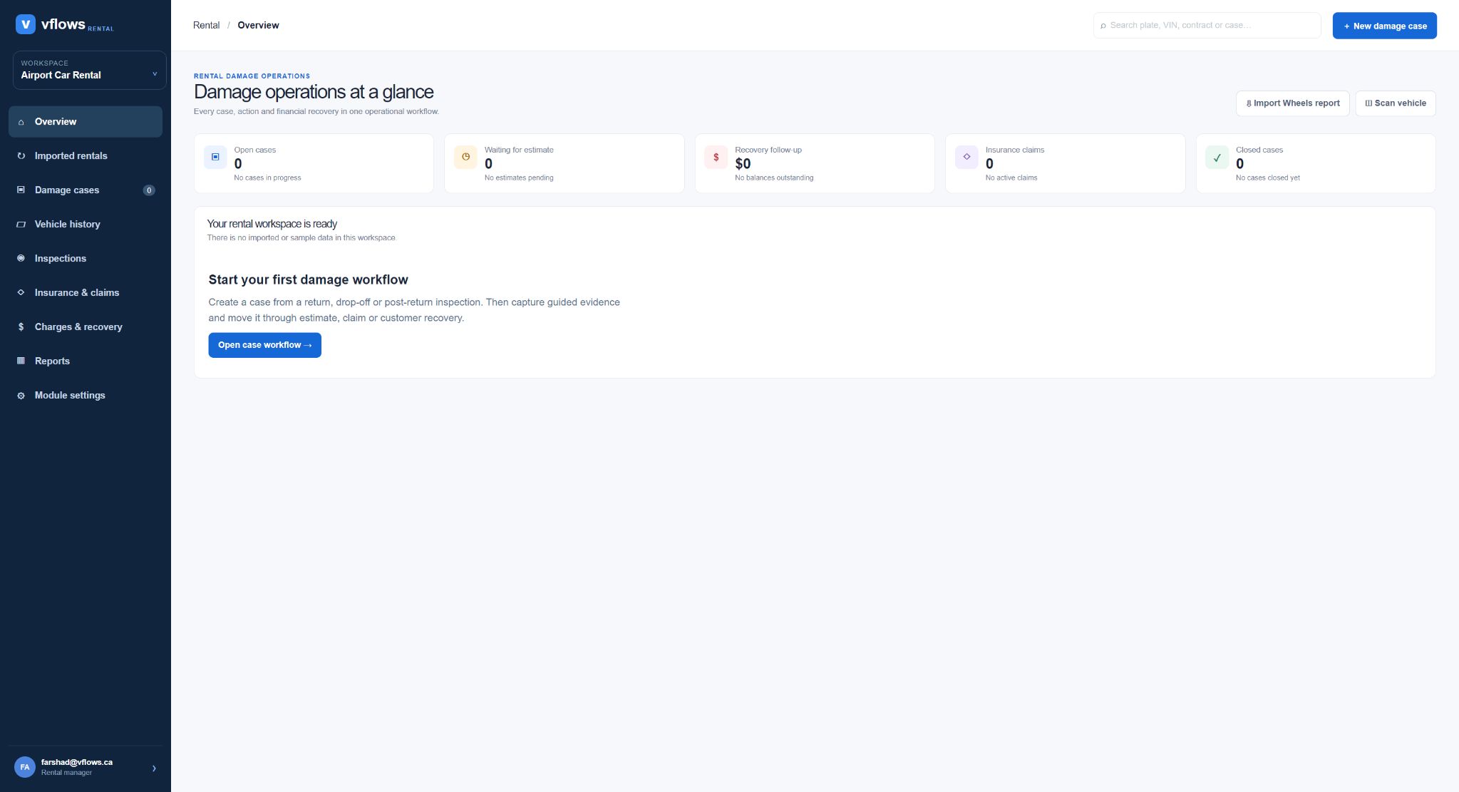Expand the Airport Car Rental workspace dropdown

click(x=89, y=70)
